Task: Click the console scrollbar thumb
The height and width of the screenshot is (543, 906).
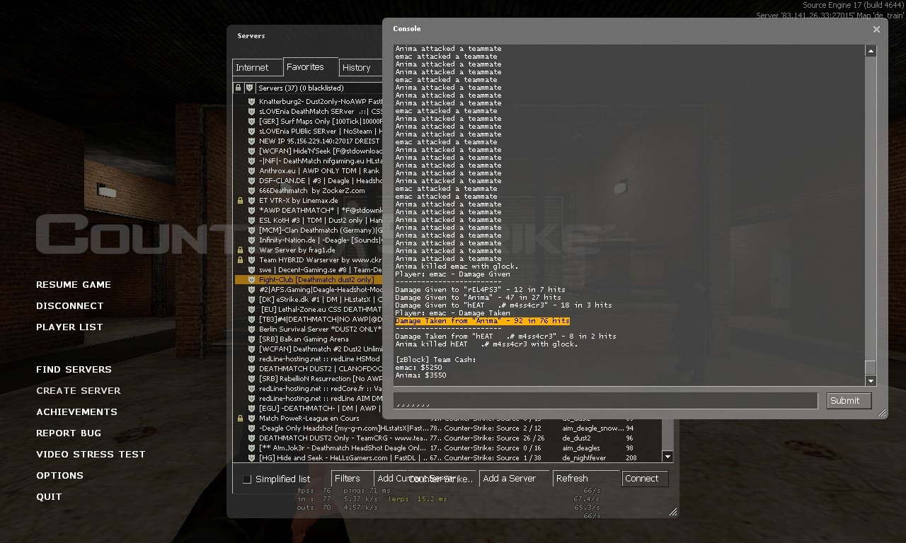Action: pos(871,368)
